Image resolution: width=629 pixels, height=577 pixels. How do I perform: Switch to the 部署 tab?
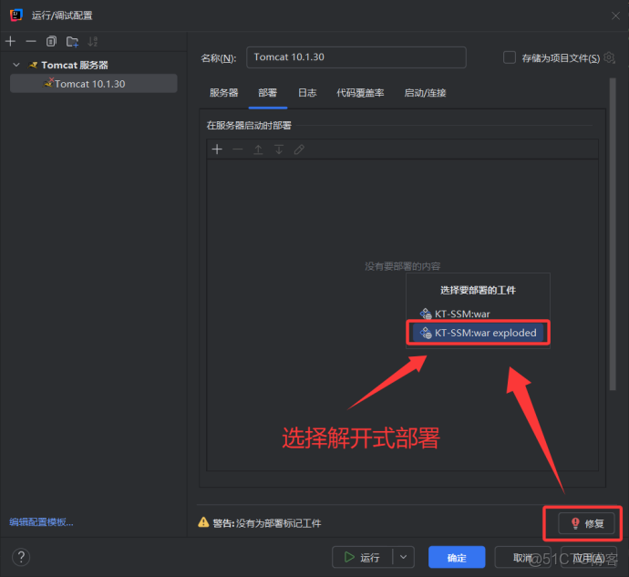[268, 93]
